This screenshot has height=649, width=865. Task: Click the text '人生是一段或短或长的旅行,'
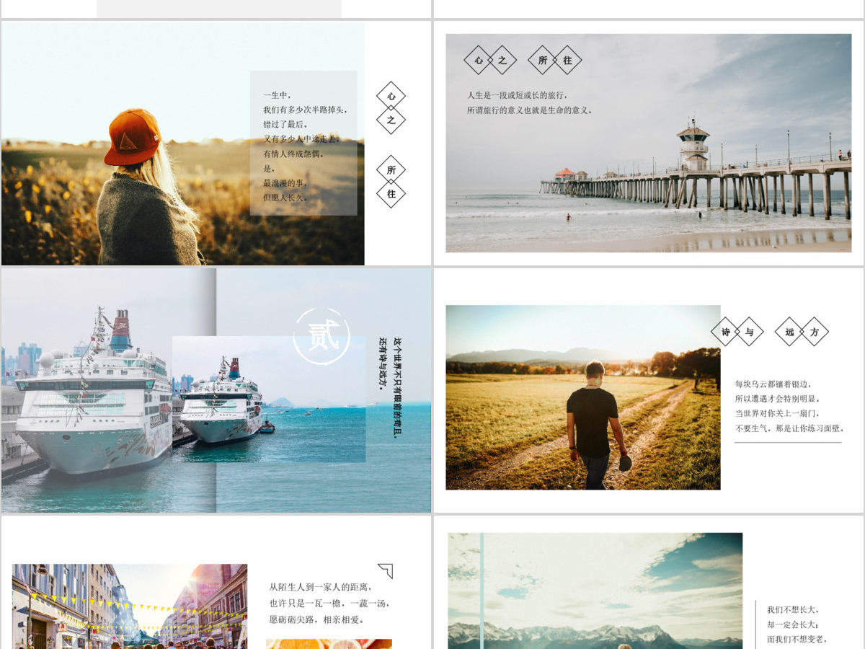pyautogui.click(x=518, y=95)
